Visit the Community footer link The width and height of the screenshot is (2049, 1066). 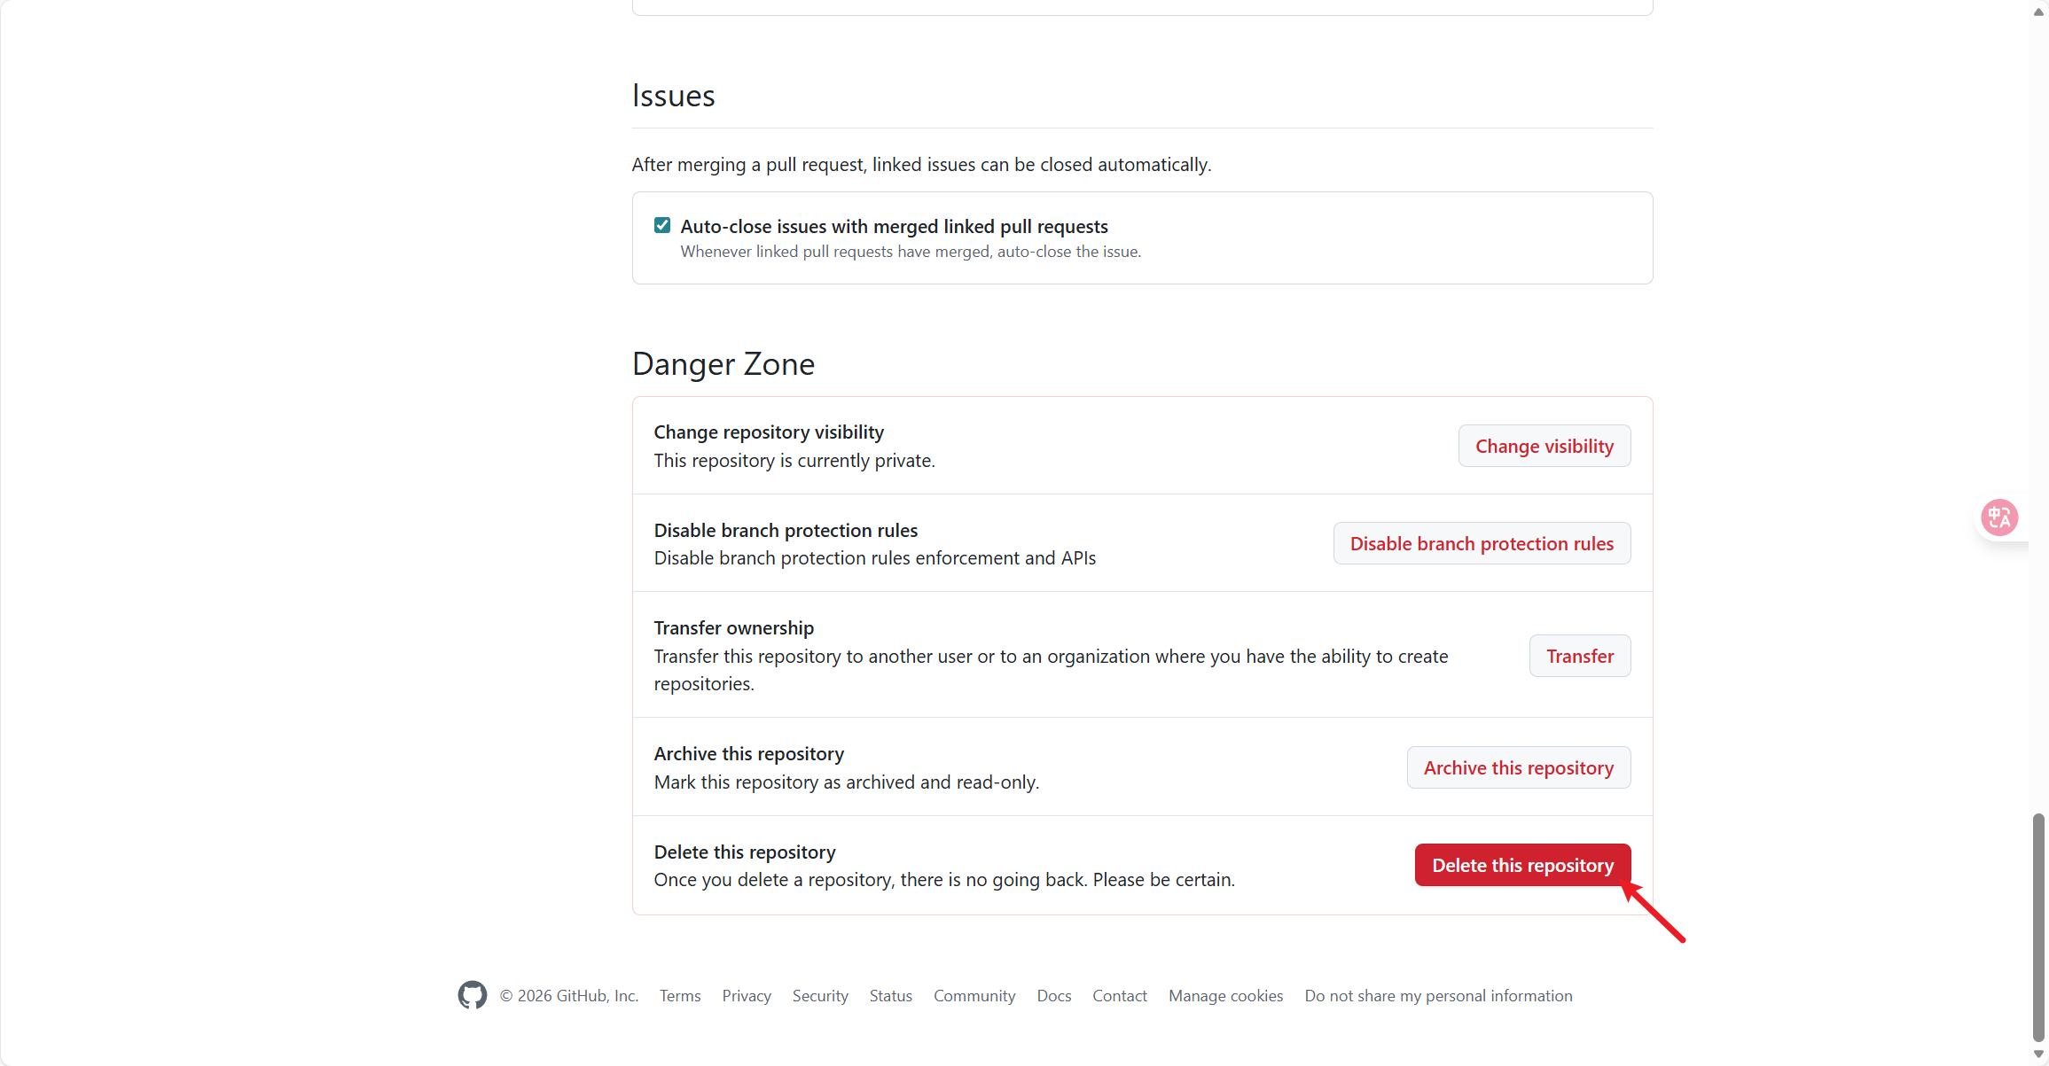point(974,996)
